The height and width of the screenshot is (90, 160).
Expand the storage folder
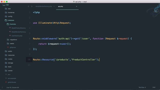[6, 63]
